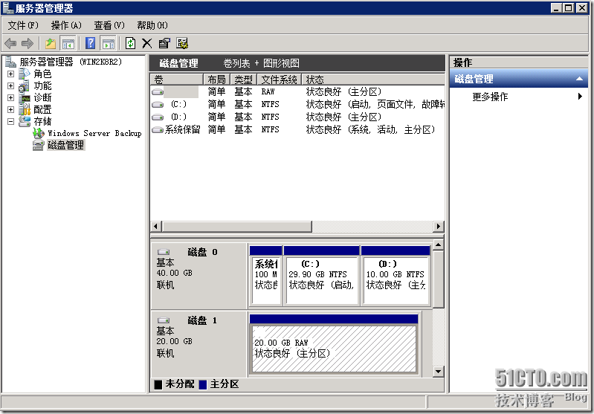Click the 配置 configuration icon in tree
The height and width of the screenshot is (414, 594).
[x=25, y=109]
